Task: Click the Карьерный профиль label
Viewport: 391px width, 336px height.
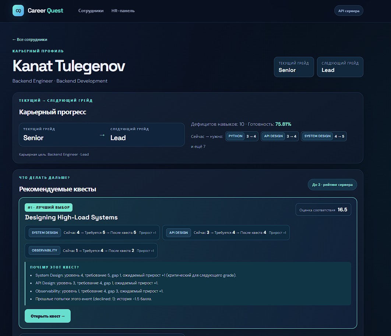Action: click(38, 51)
